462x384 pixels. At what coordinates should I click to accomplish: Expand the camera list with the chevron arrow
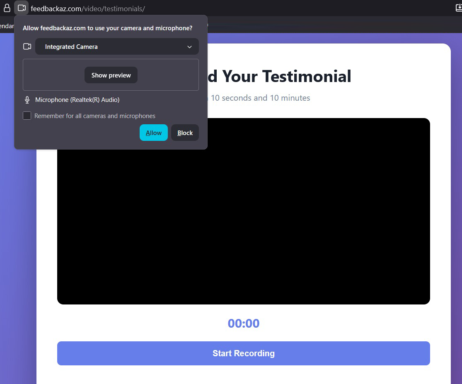[189, 47]
